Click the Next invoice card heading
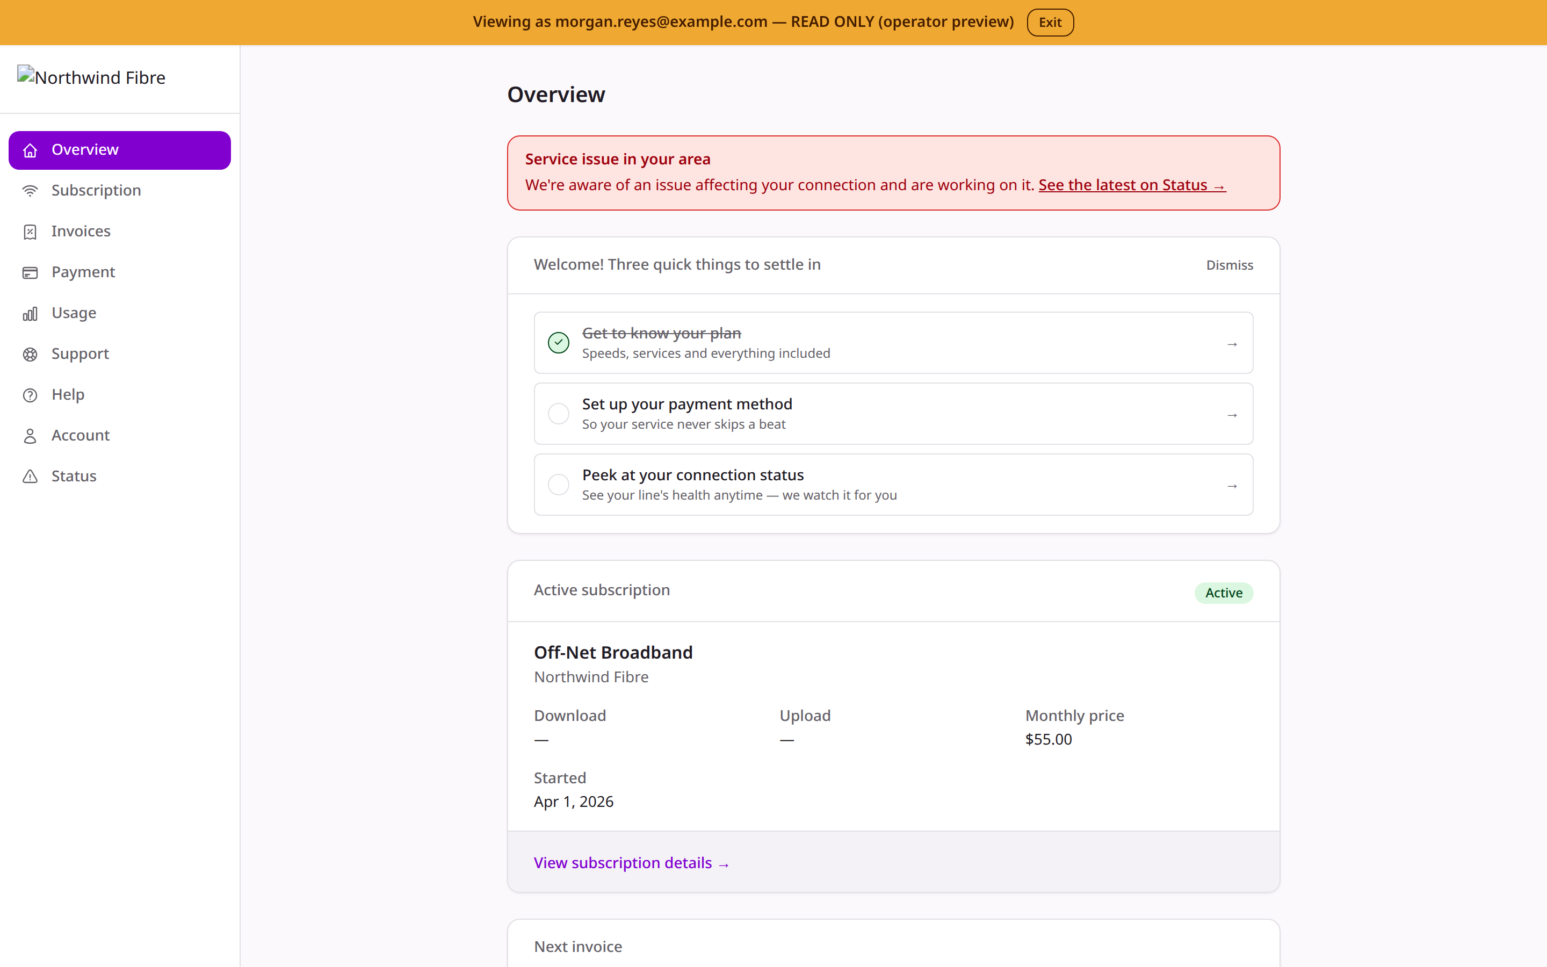 click(578, 947)
